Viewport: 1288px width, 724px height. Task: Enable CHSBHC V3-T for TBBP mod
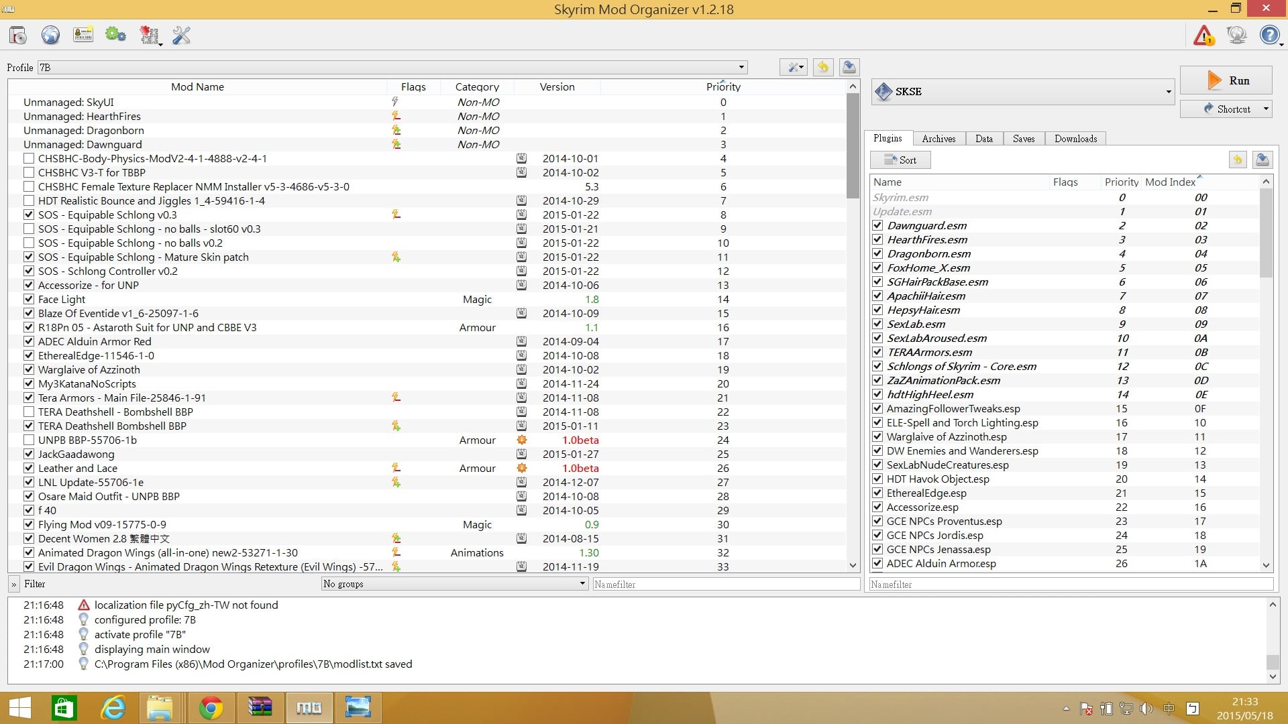click(29, 172)
